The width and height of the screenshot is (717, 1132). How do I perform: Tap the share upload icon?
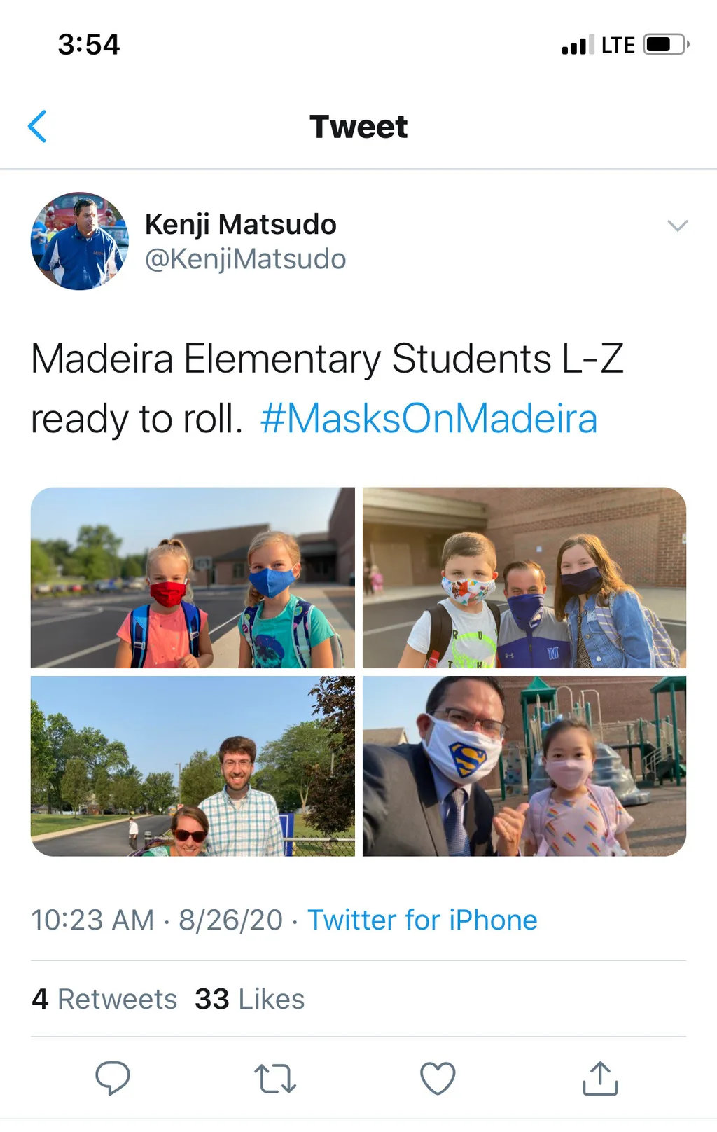pyautogui.click(x=601, y=1078)
